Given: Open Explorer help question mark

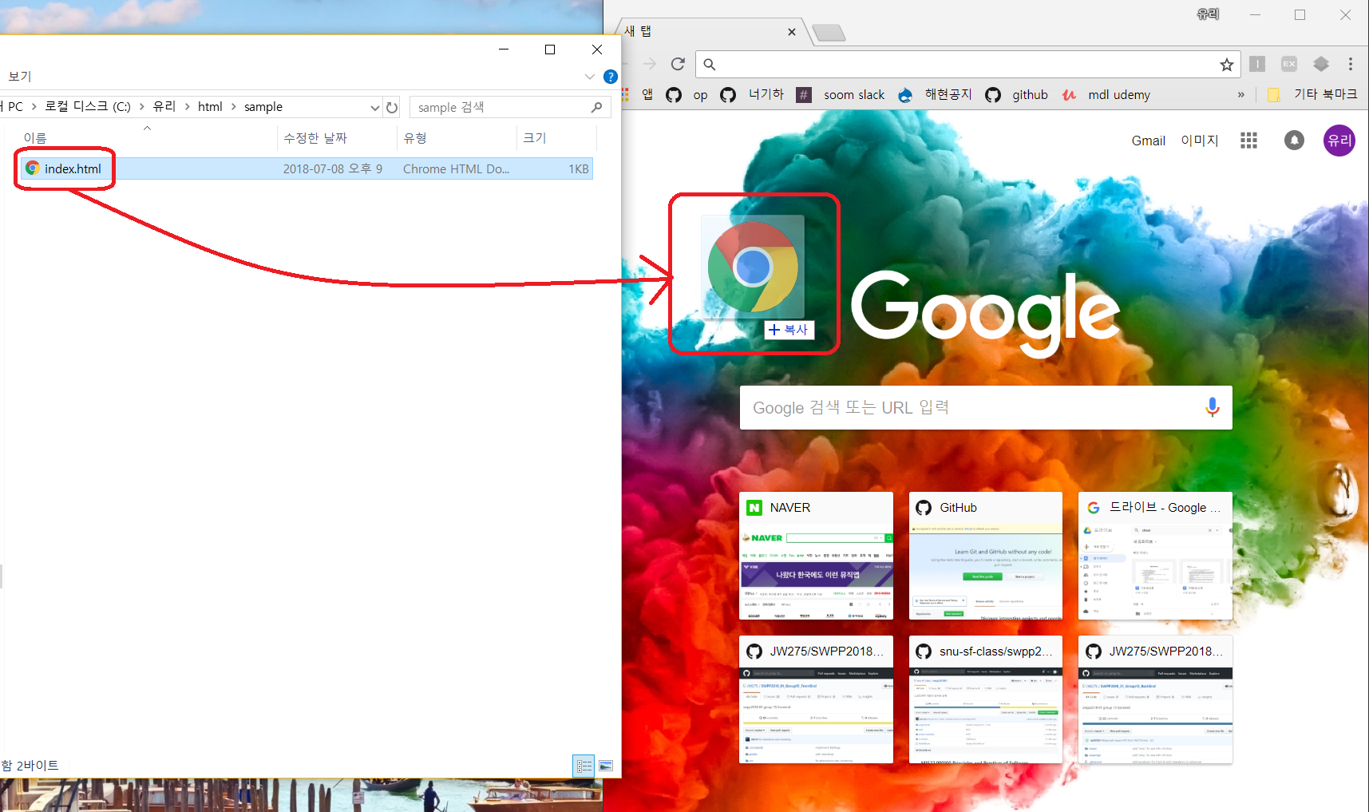Looking at the screenshot, I should click(611, 77).
